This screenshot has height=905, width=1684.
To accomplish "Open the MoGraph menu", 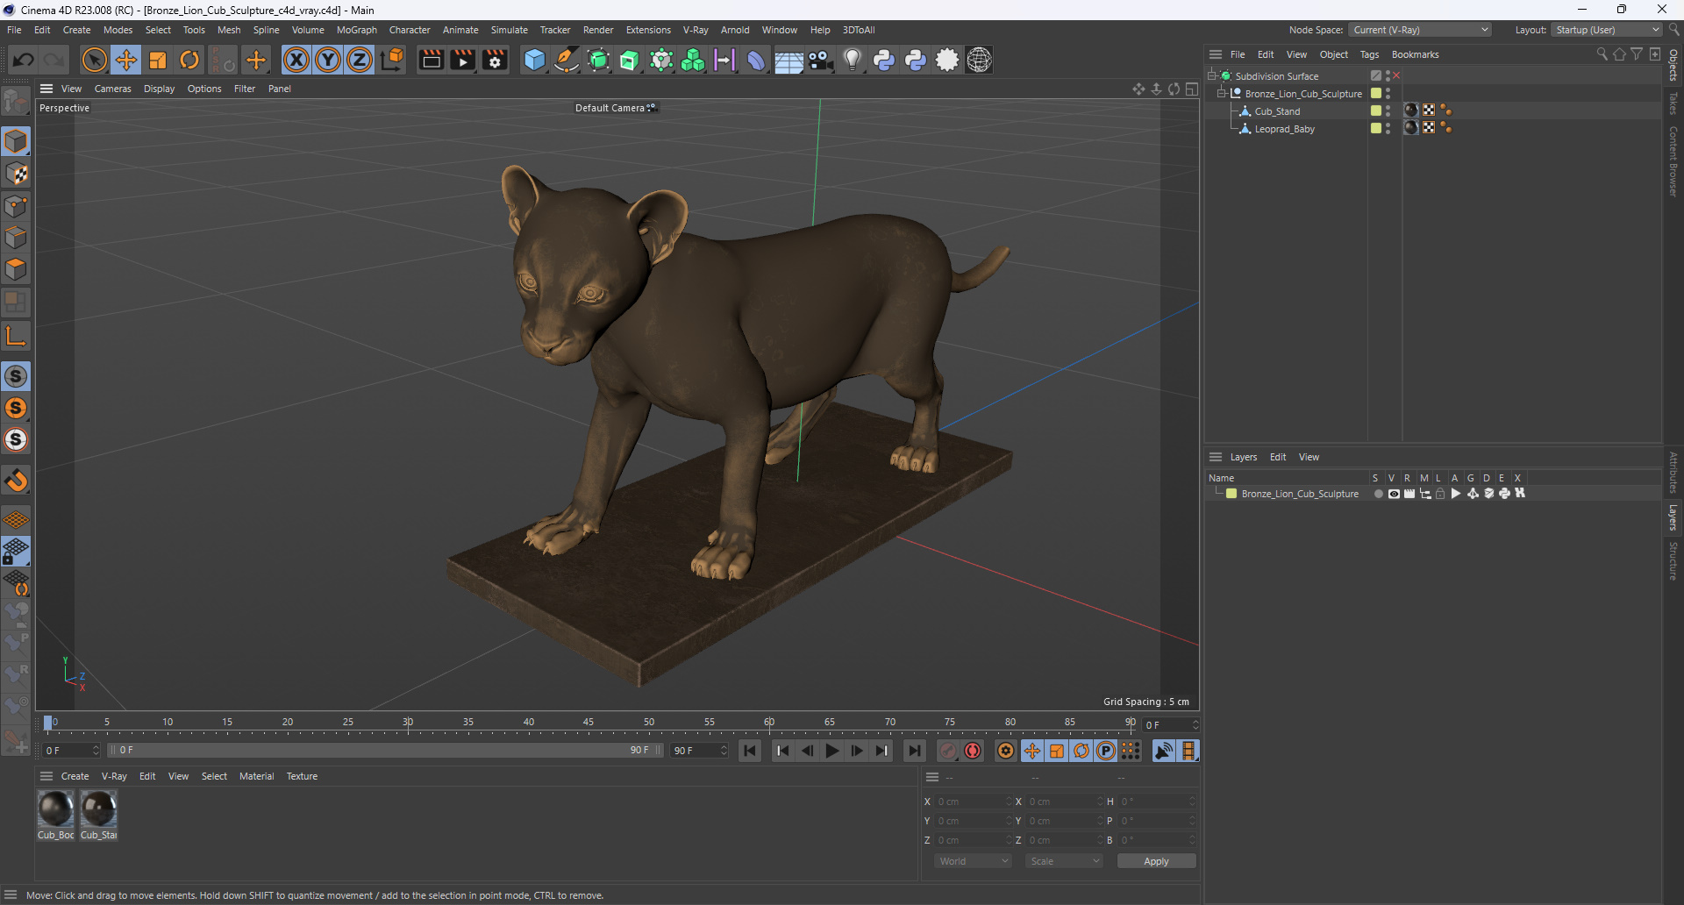I will (x=356, y=30).
